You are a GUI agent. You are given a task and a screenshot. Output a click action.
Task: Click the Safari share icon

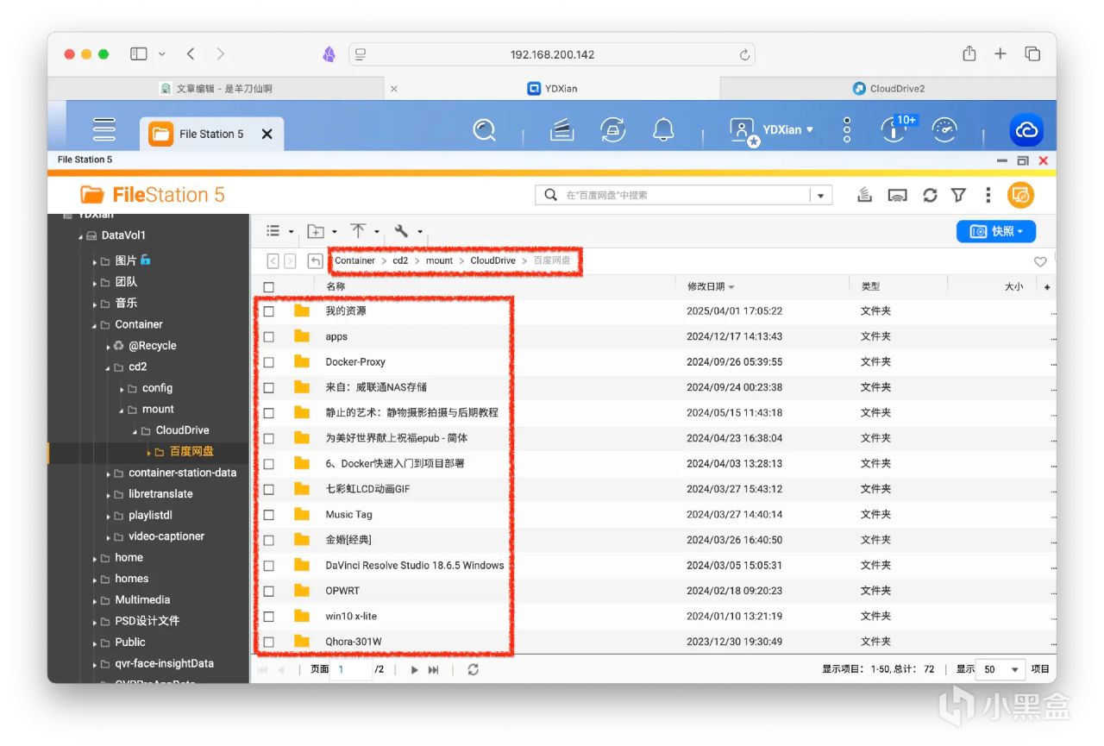pos(969,53)
